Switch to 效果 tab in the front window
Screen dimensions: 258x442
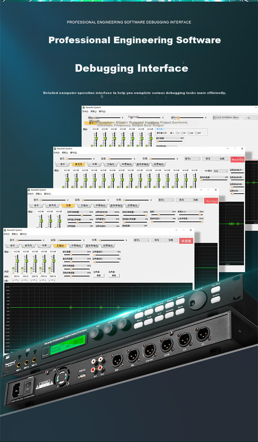click(x=44, y=246)
